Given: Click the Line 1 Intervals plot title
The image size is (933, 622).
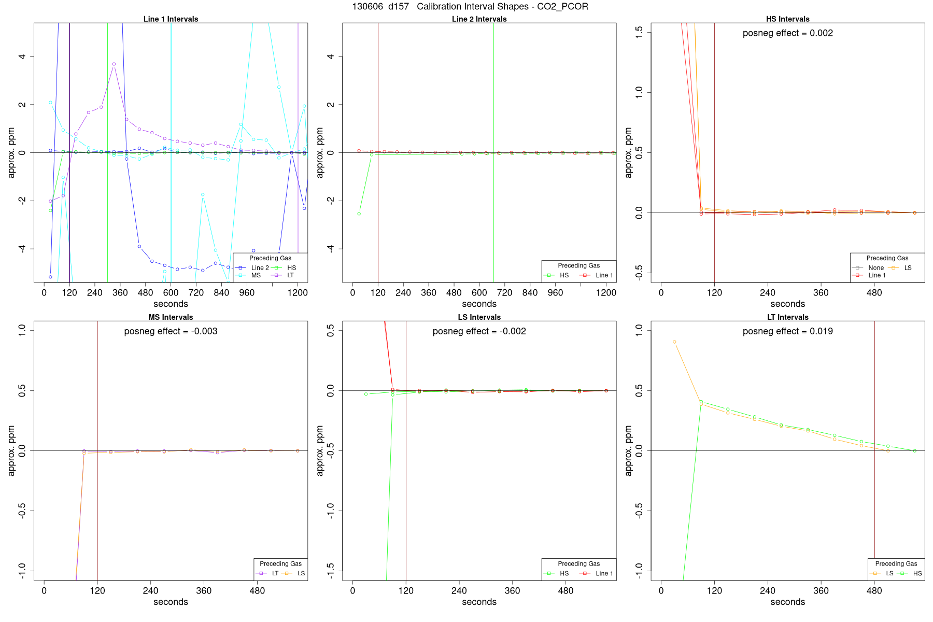Looking at the screenshot, I should click(171, 19).
